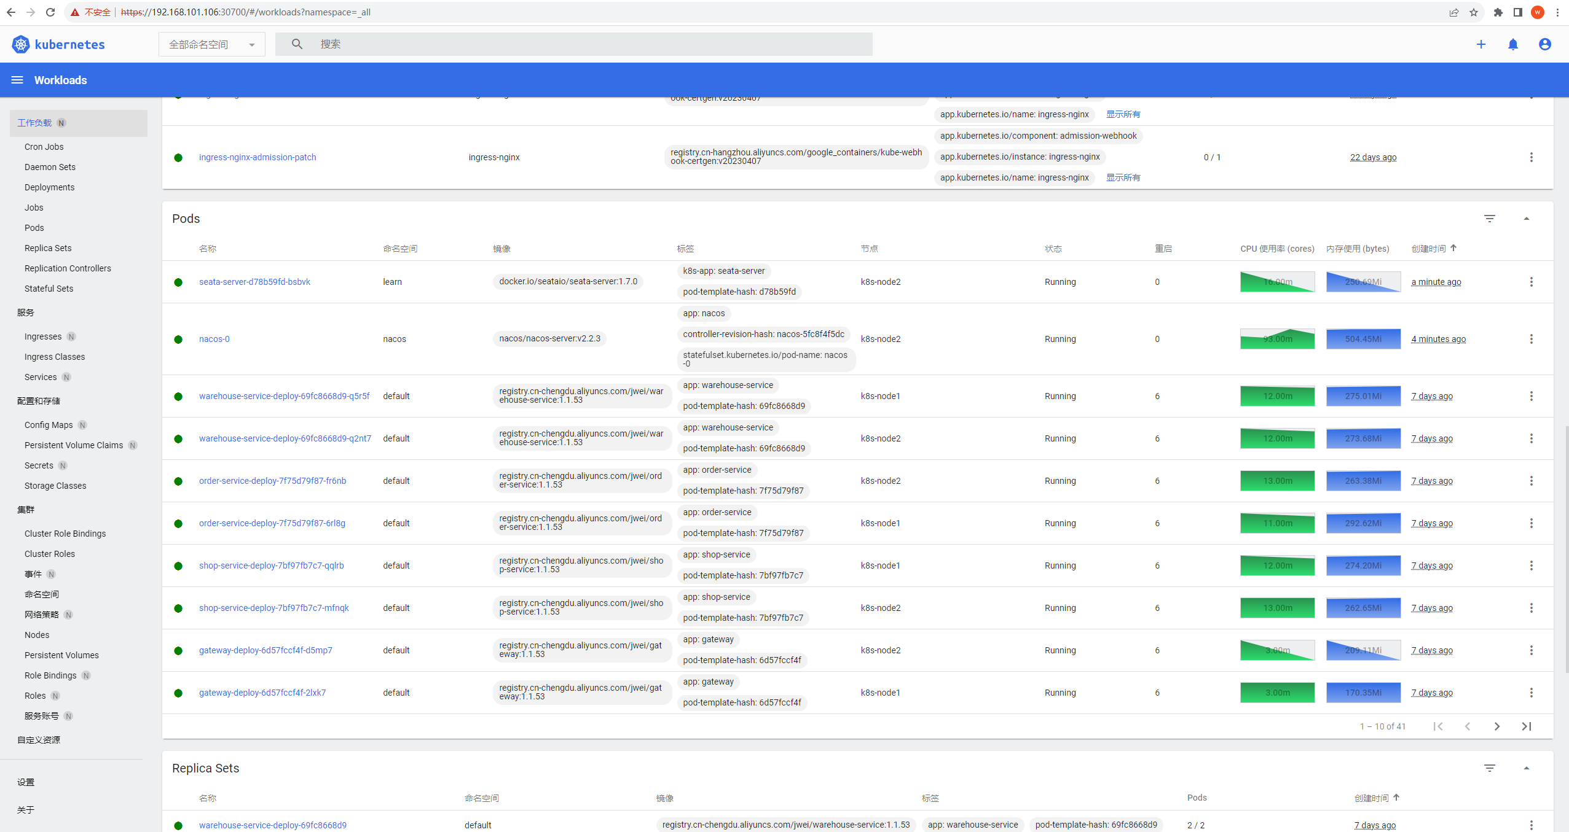
Task: Open the seata-server-d78b59fd-bsbvk pod link
Action: pyautogui.click(x=254, y=282)
